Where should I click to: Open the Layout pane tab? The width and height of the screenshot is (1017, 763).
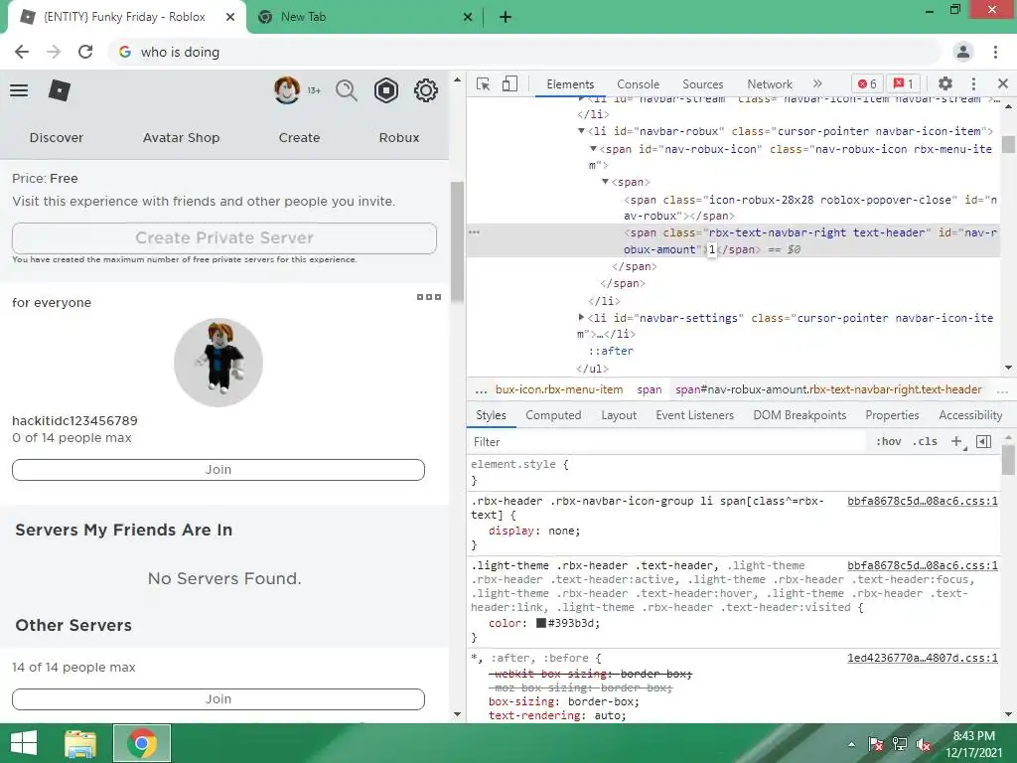tap(618, 415)
